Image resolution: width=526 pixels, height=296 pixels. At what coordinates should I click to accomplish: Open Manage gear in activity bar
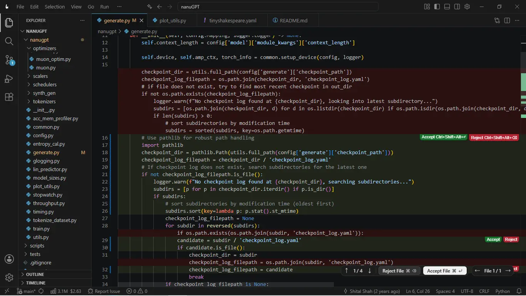[9, 277]
